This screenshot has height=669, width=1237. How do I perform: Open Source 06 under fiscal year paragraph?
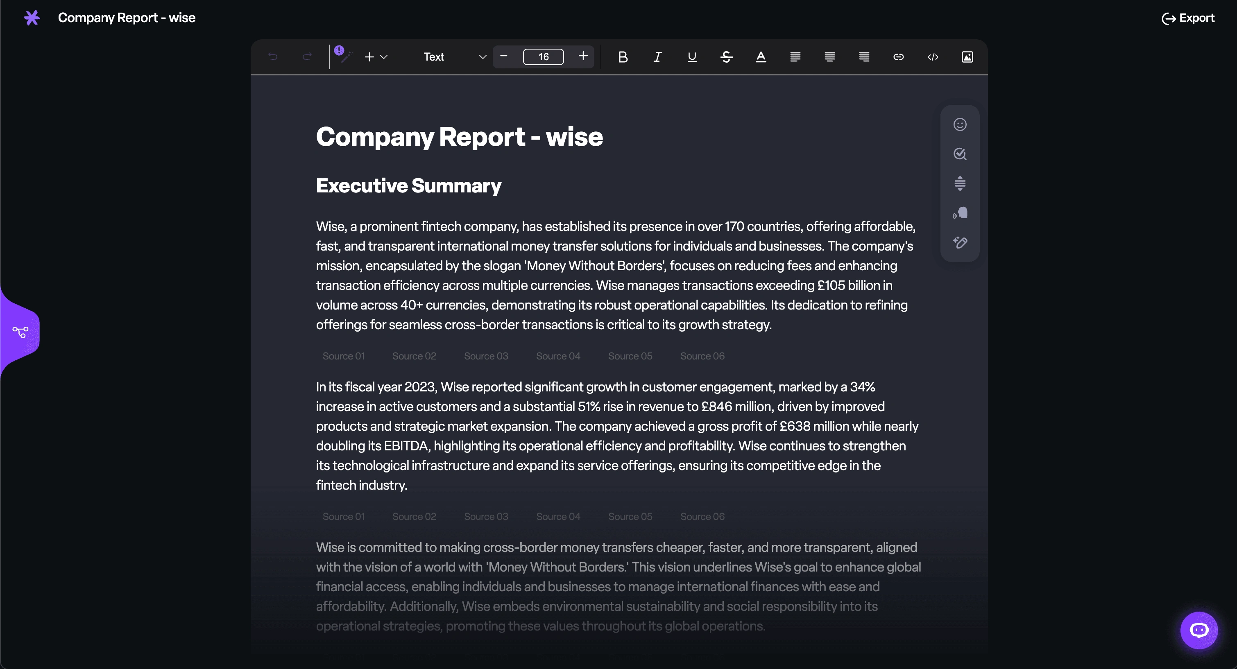pyautogui.click(x=702, y=516)
